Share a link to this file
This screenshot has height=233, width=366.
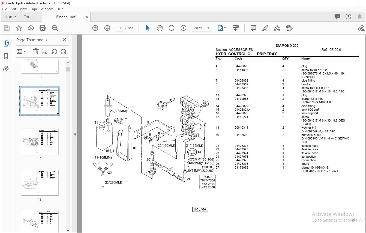click(x=361, y=28)
